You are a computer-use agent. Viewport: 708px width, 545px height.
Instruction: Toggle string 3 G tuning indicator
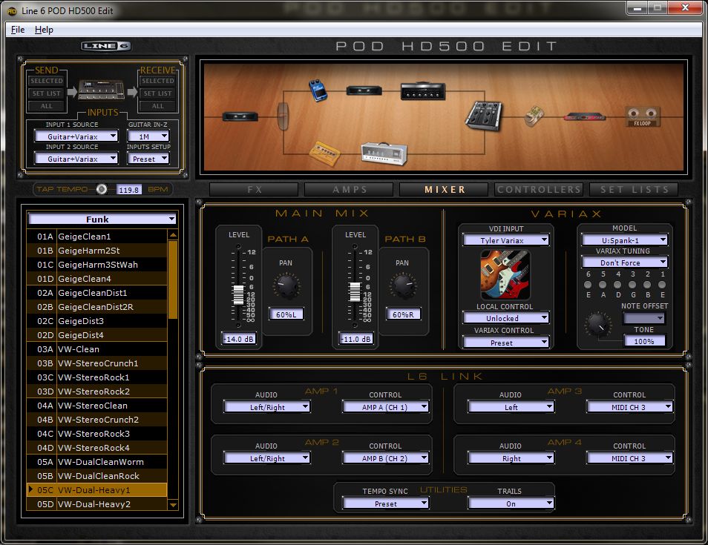tap(632, 285)
